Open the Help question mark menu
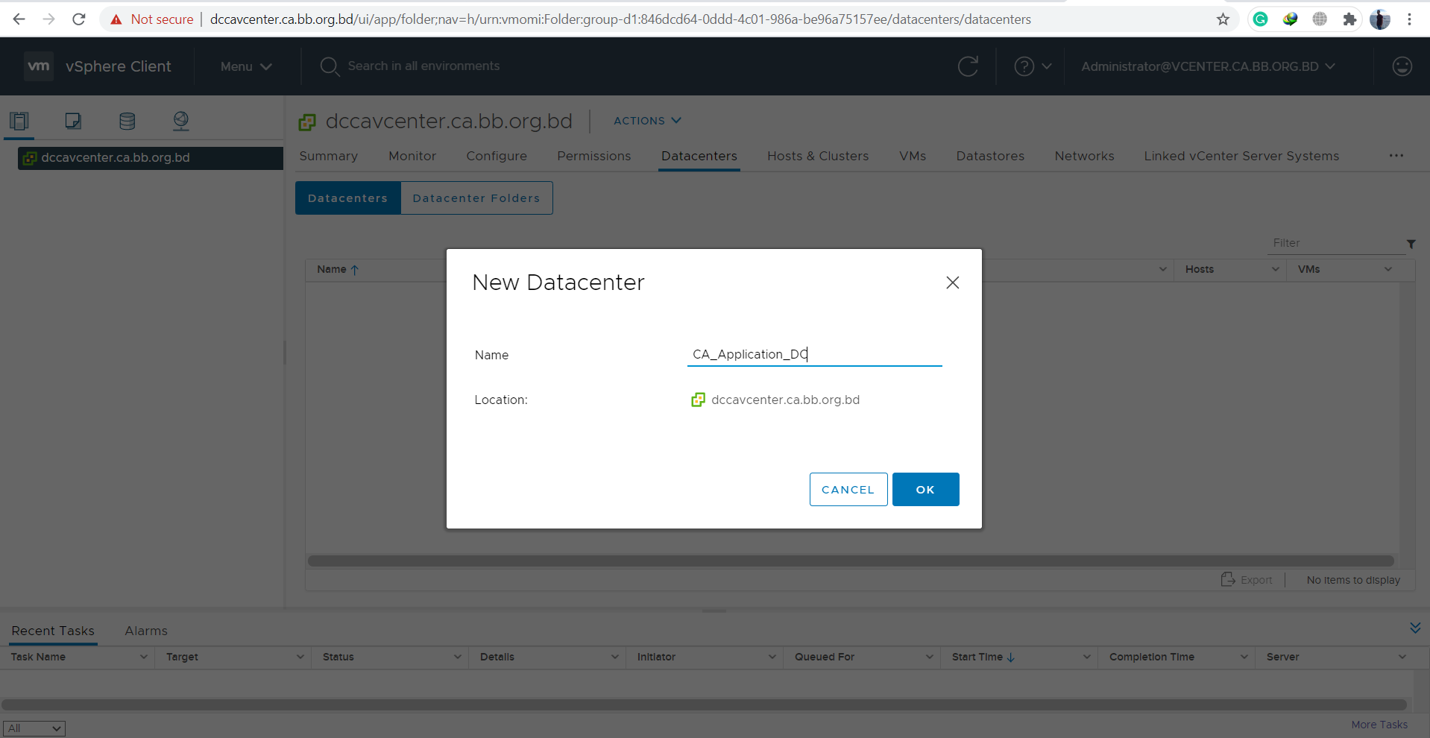The image size is (1430, 738). tap(1033, 66)
